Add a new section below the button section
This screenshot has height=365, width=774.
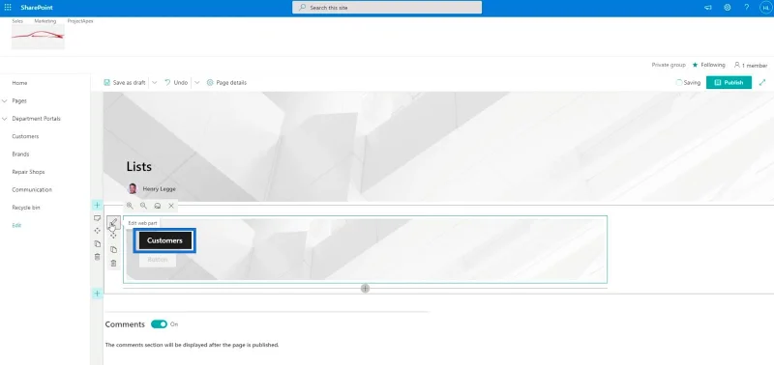click(x=98, y=294)
